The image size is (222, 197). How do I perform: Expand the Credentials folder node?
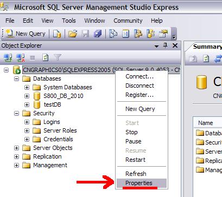point(27,139)
